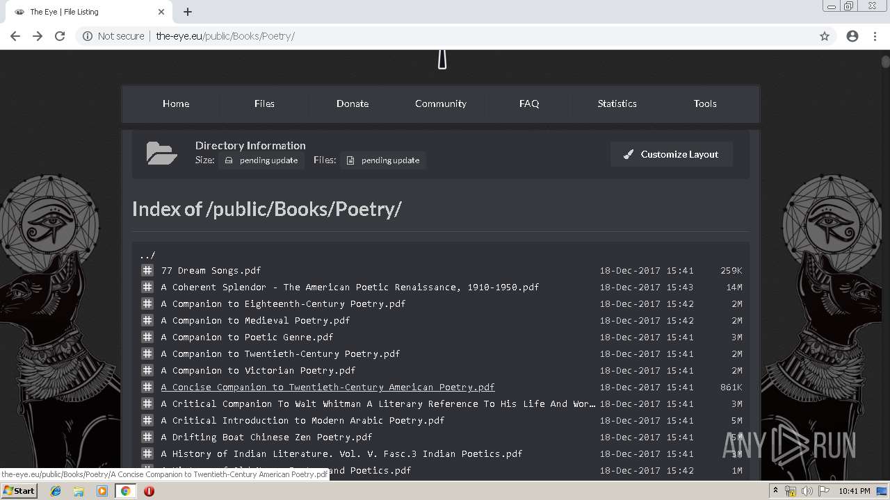Click the 259K size of 77 Dream Songs

tap(731, 270)
